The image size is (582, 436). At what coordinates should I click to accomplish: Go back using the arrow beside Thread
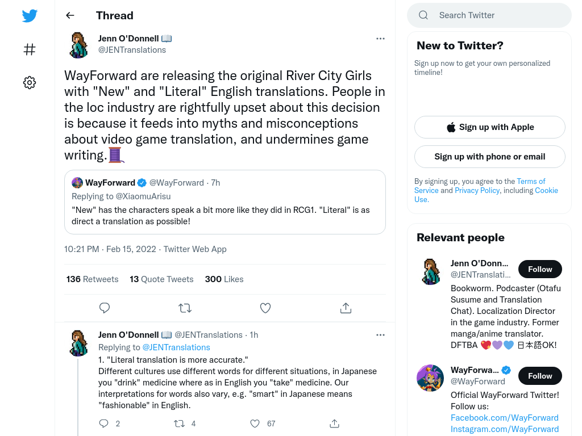(70, 15)
